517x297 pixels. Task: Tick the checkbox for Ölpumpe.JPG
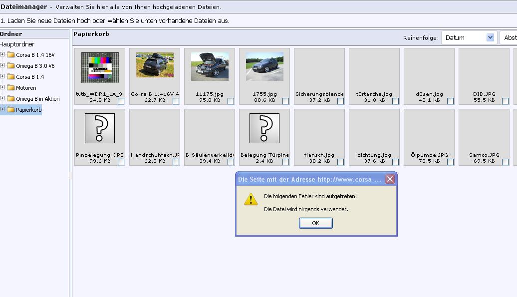coord(451,162)
